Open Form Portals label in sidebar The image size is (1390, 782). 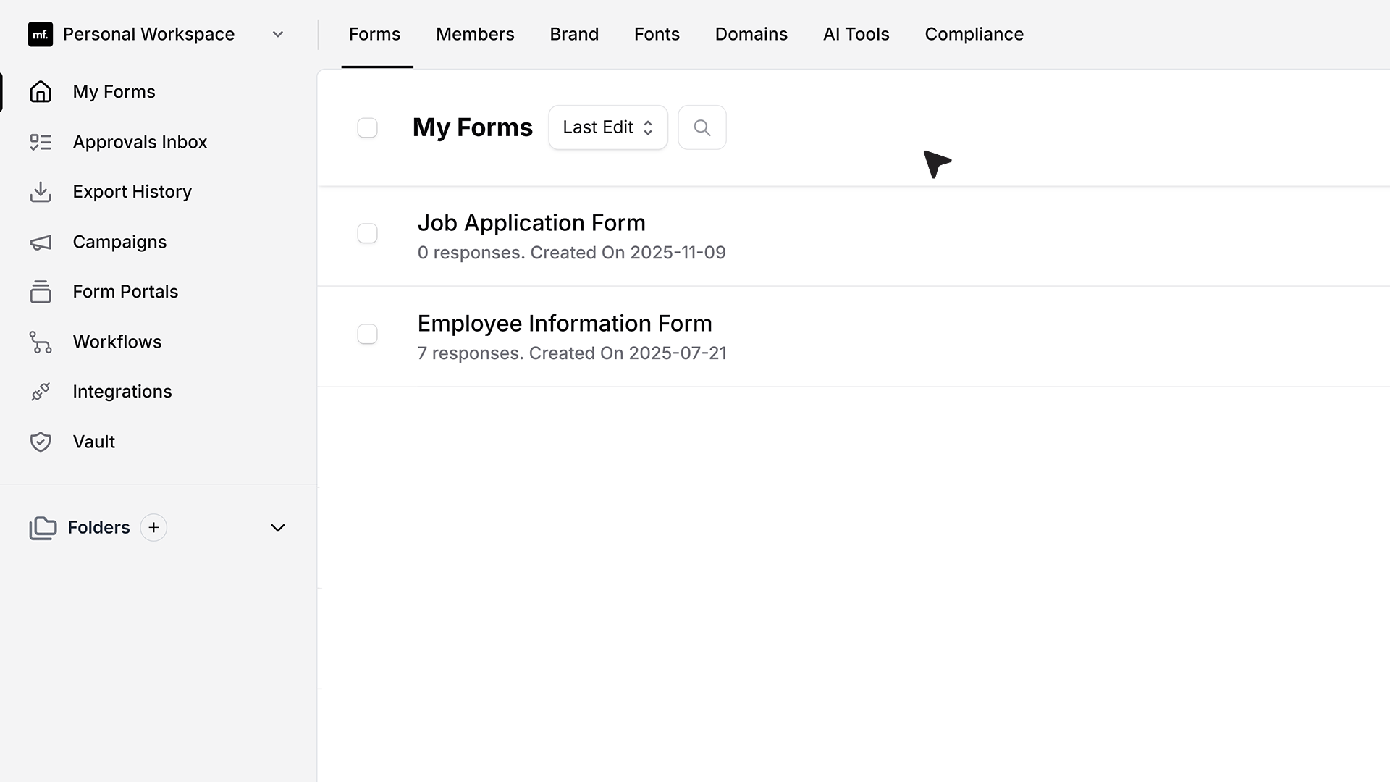[125, 292]
